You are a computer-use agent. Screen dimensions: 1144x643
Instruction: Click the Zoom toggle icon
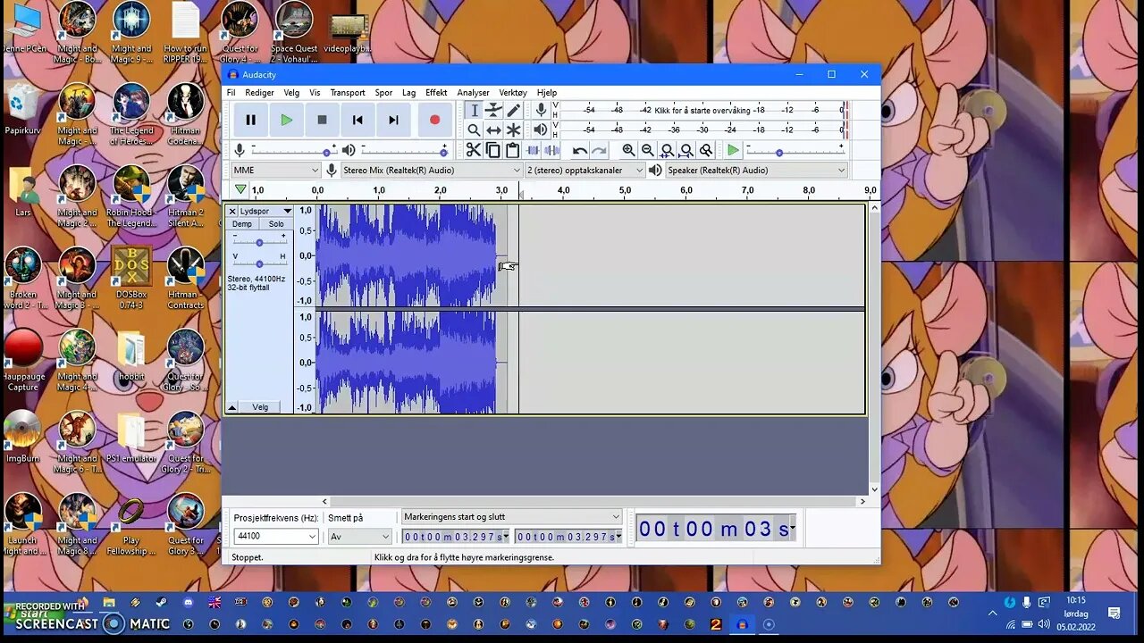tap(706, 151)
